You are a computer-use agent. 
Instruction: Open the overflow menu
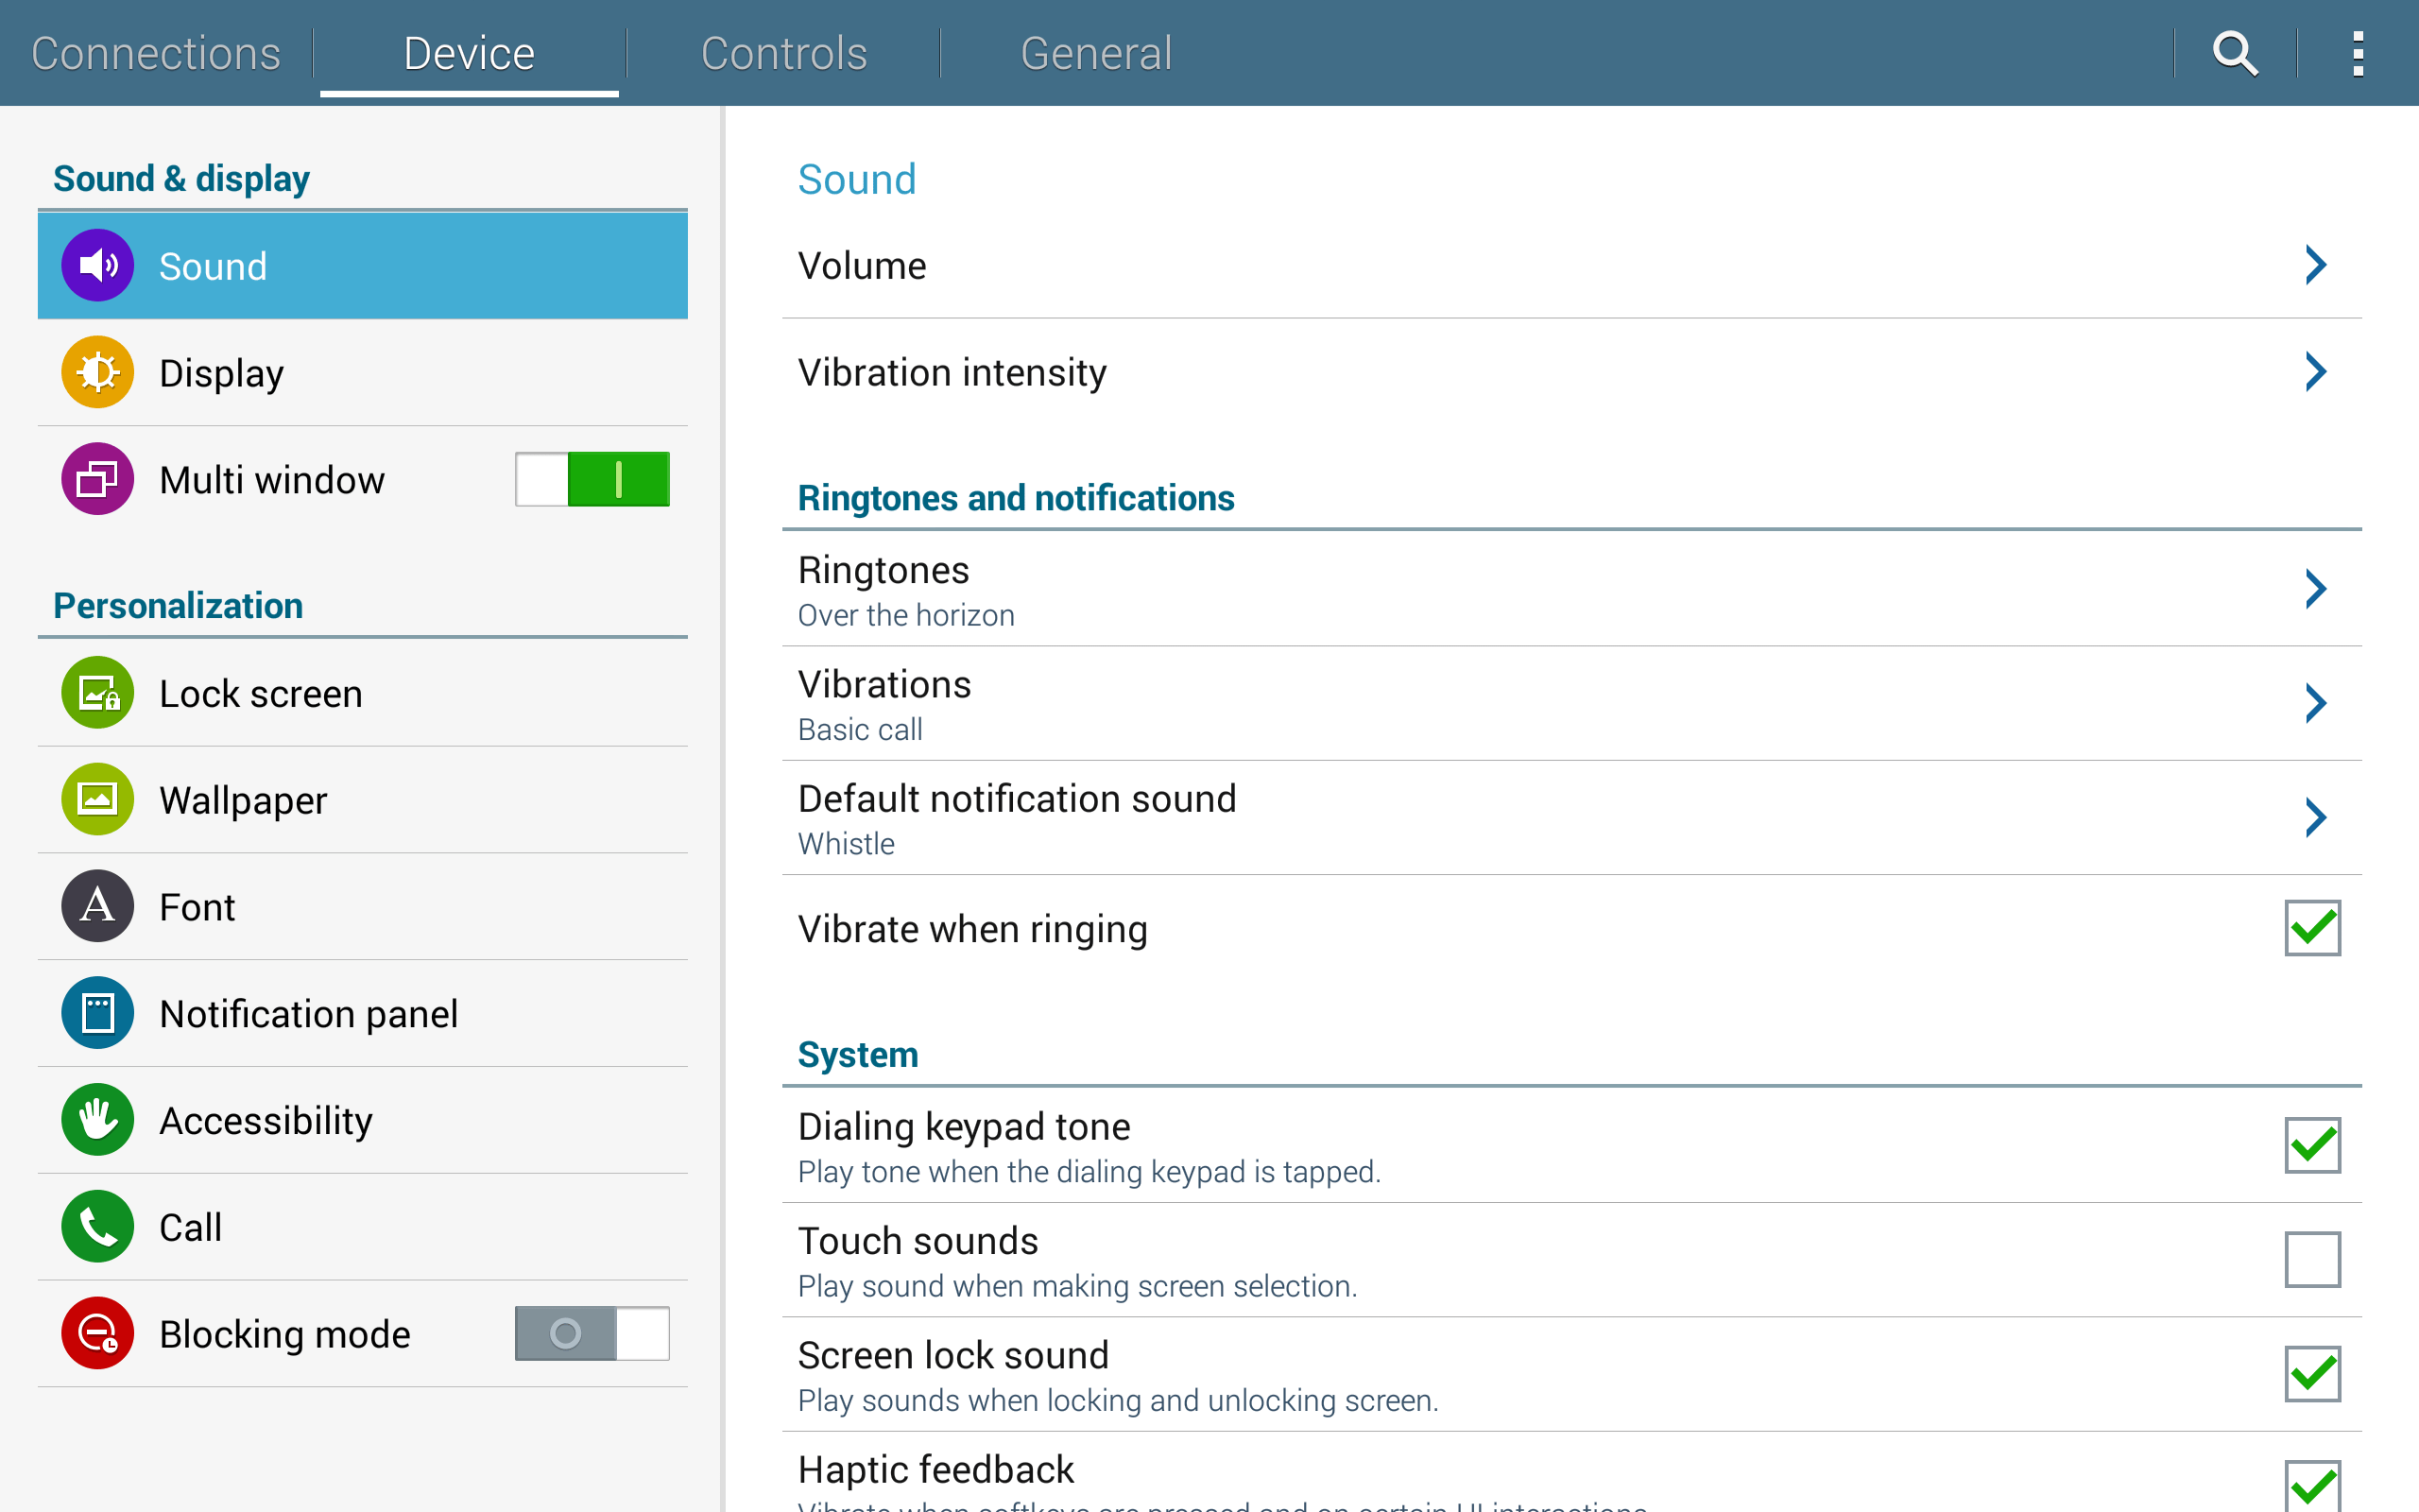coord(2359,53)
